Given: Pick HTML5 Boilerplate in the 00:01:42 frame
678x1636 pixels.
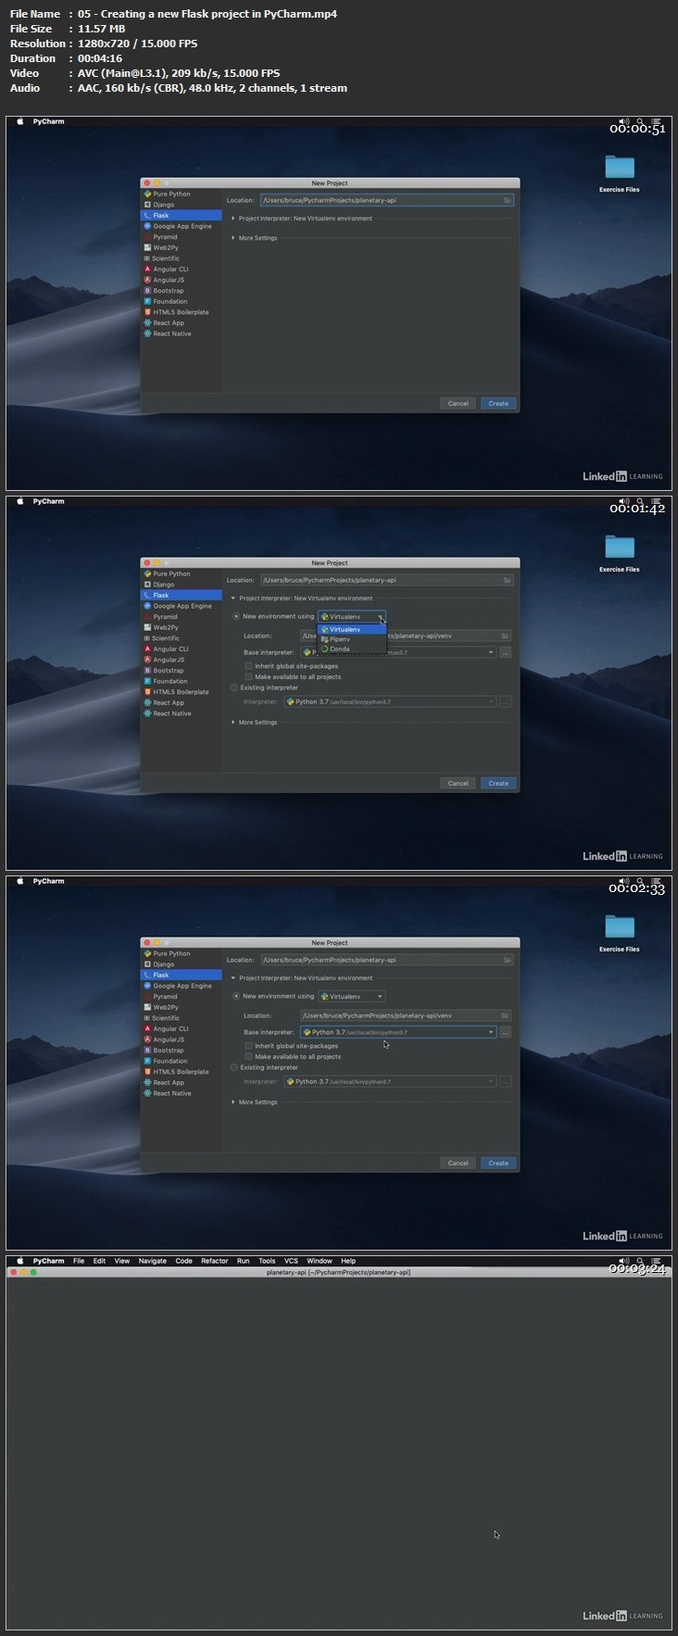Looking at the screenshot, I should pyautogui.click(x=181, y=692).
